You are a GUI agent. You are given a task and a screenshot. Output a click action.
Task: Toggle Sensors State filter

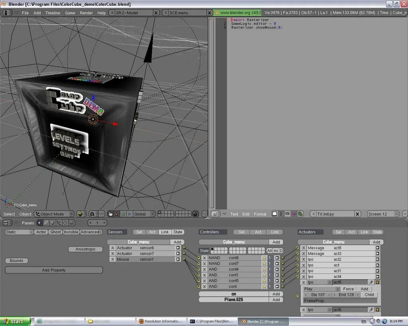pyautogui.click(x=178, y=232)
